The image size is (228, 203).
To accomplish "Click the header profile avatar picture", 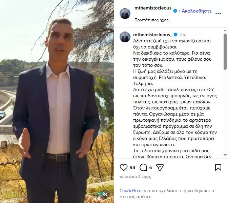I will point(125,14).
